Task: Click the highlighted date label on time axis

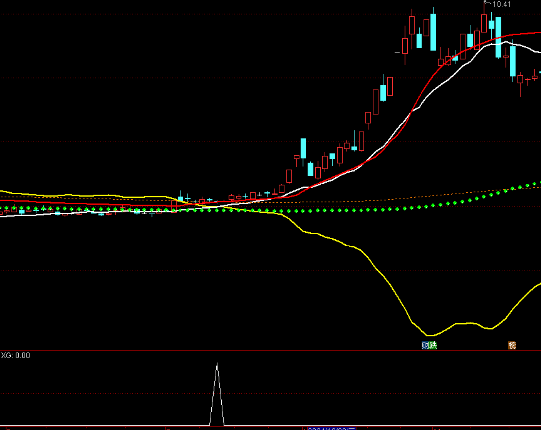Action: [x=331, y=428]
